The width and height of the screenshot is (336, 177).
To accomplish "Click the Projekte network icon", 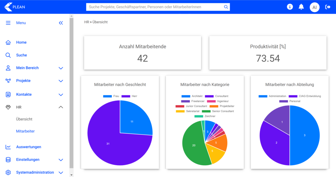I will [x=8, y=81].
